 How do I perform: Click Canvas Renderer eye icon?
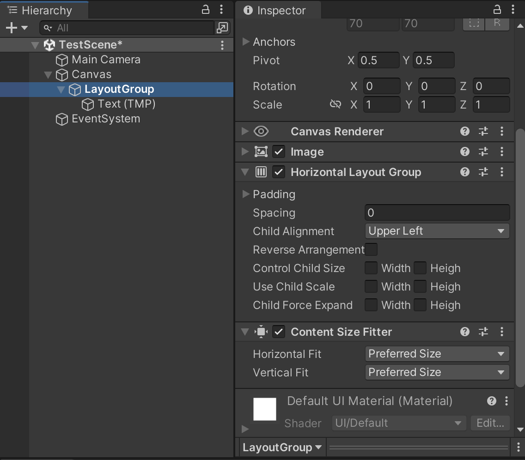pos(261,131)
